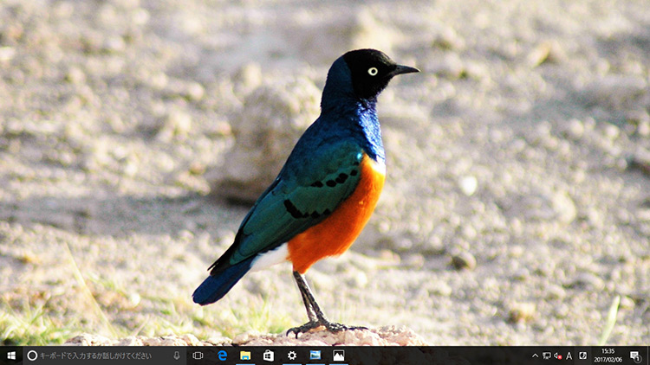Open Task View from the taskbar
The width and height of the screenshot is (650, 365).
coord(198,355)
